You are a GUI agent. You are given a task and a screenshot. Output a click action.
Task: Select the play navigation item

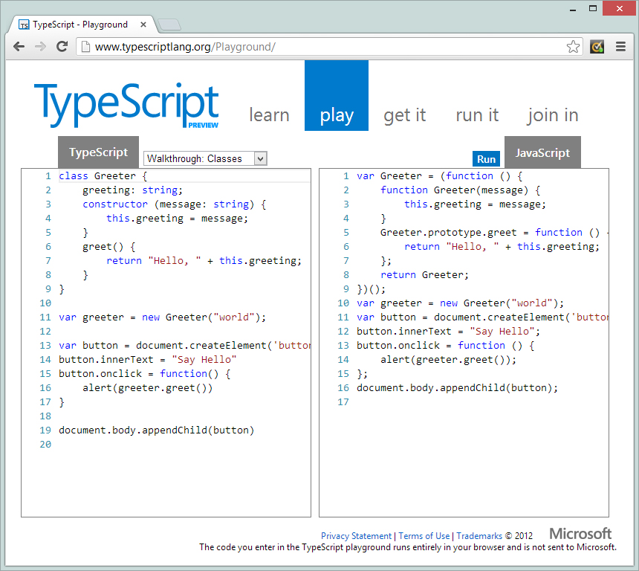337,95
